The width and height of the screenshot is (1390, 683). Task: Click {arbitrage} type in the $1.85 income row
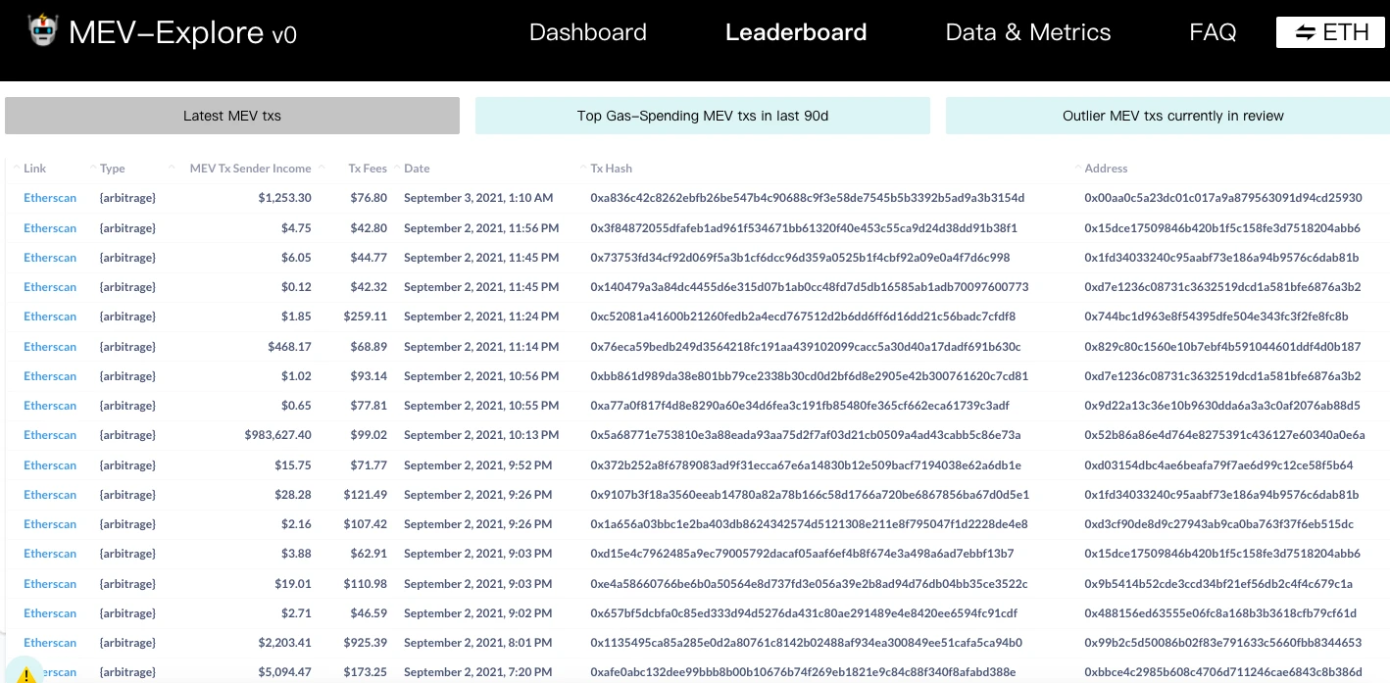coord(127,317)
